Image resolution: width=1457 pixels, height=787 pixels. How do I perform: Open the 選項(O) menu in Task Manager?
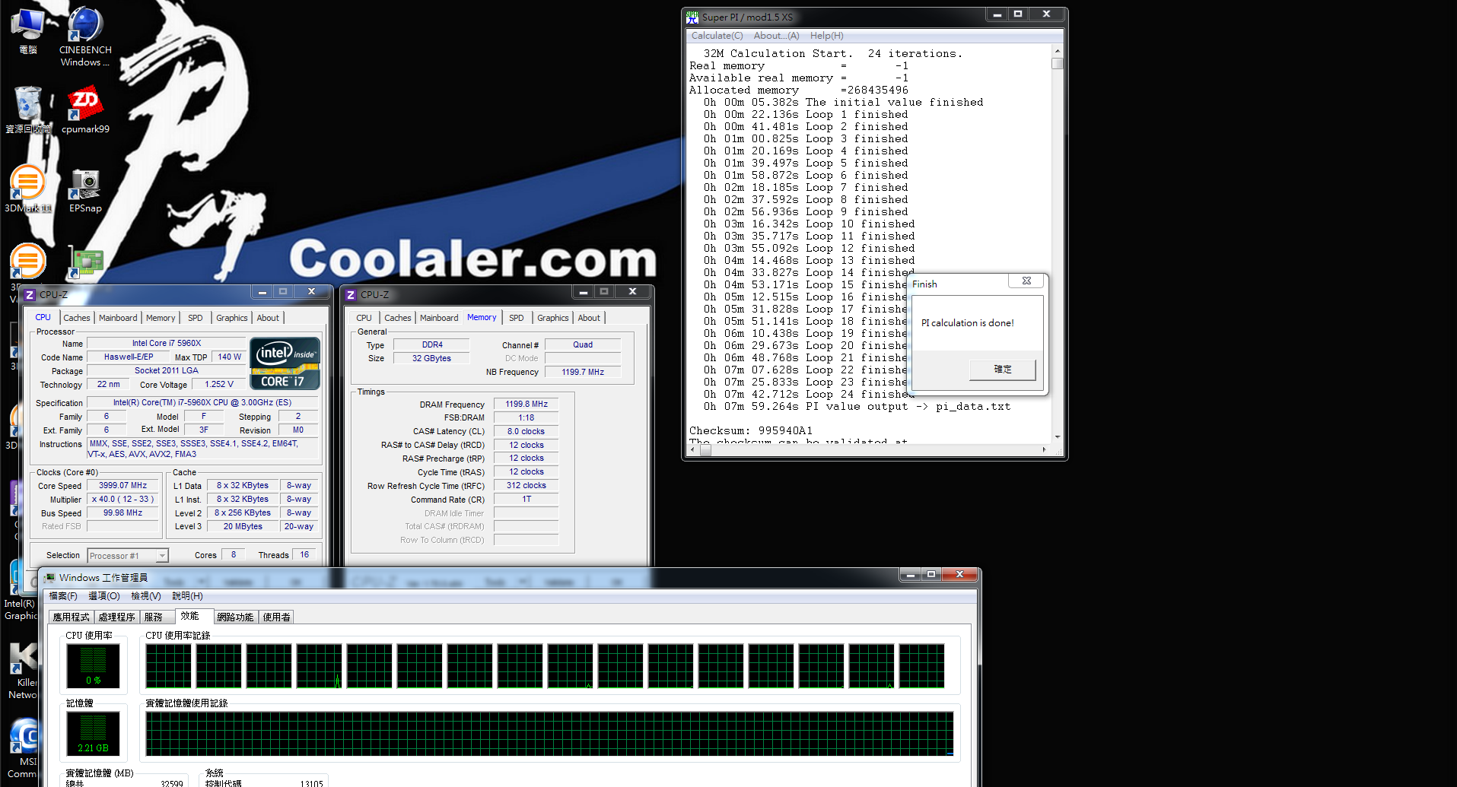pos(104,596)
